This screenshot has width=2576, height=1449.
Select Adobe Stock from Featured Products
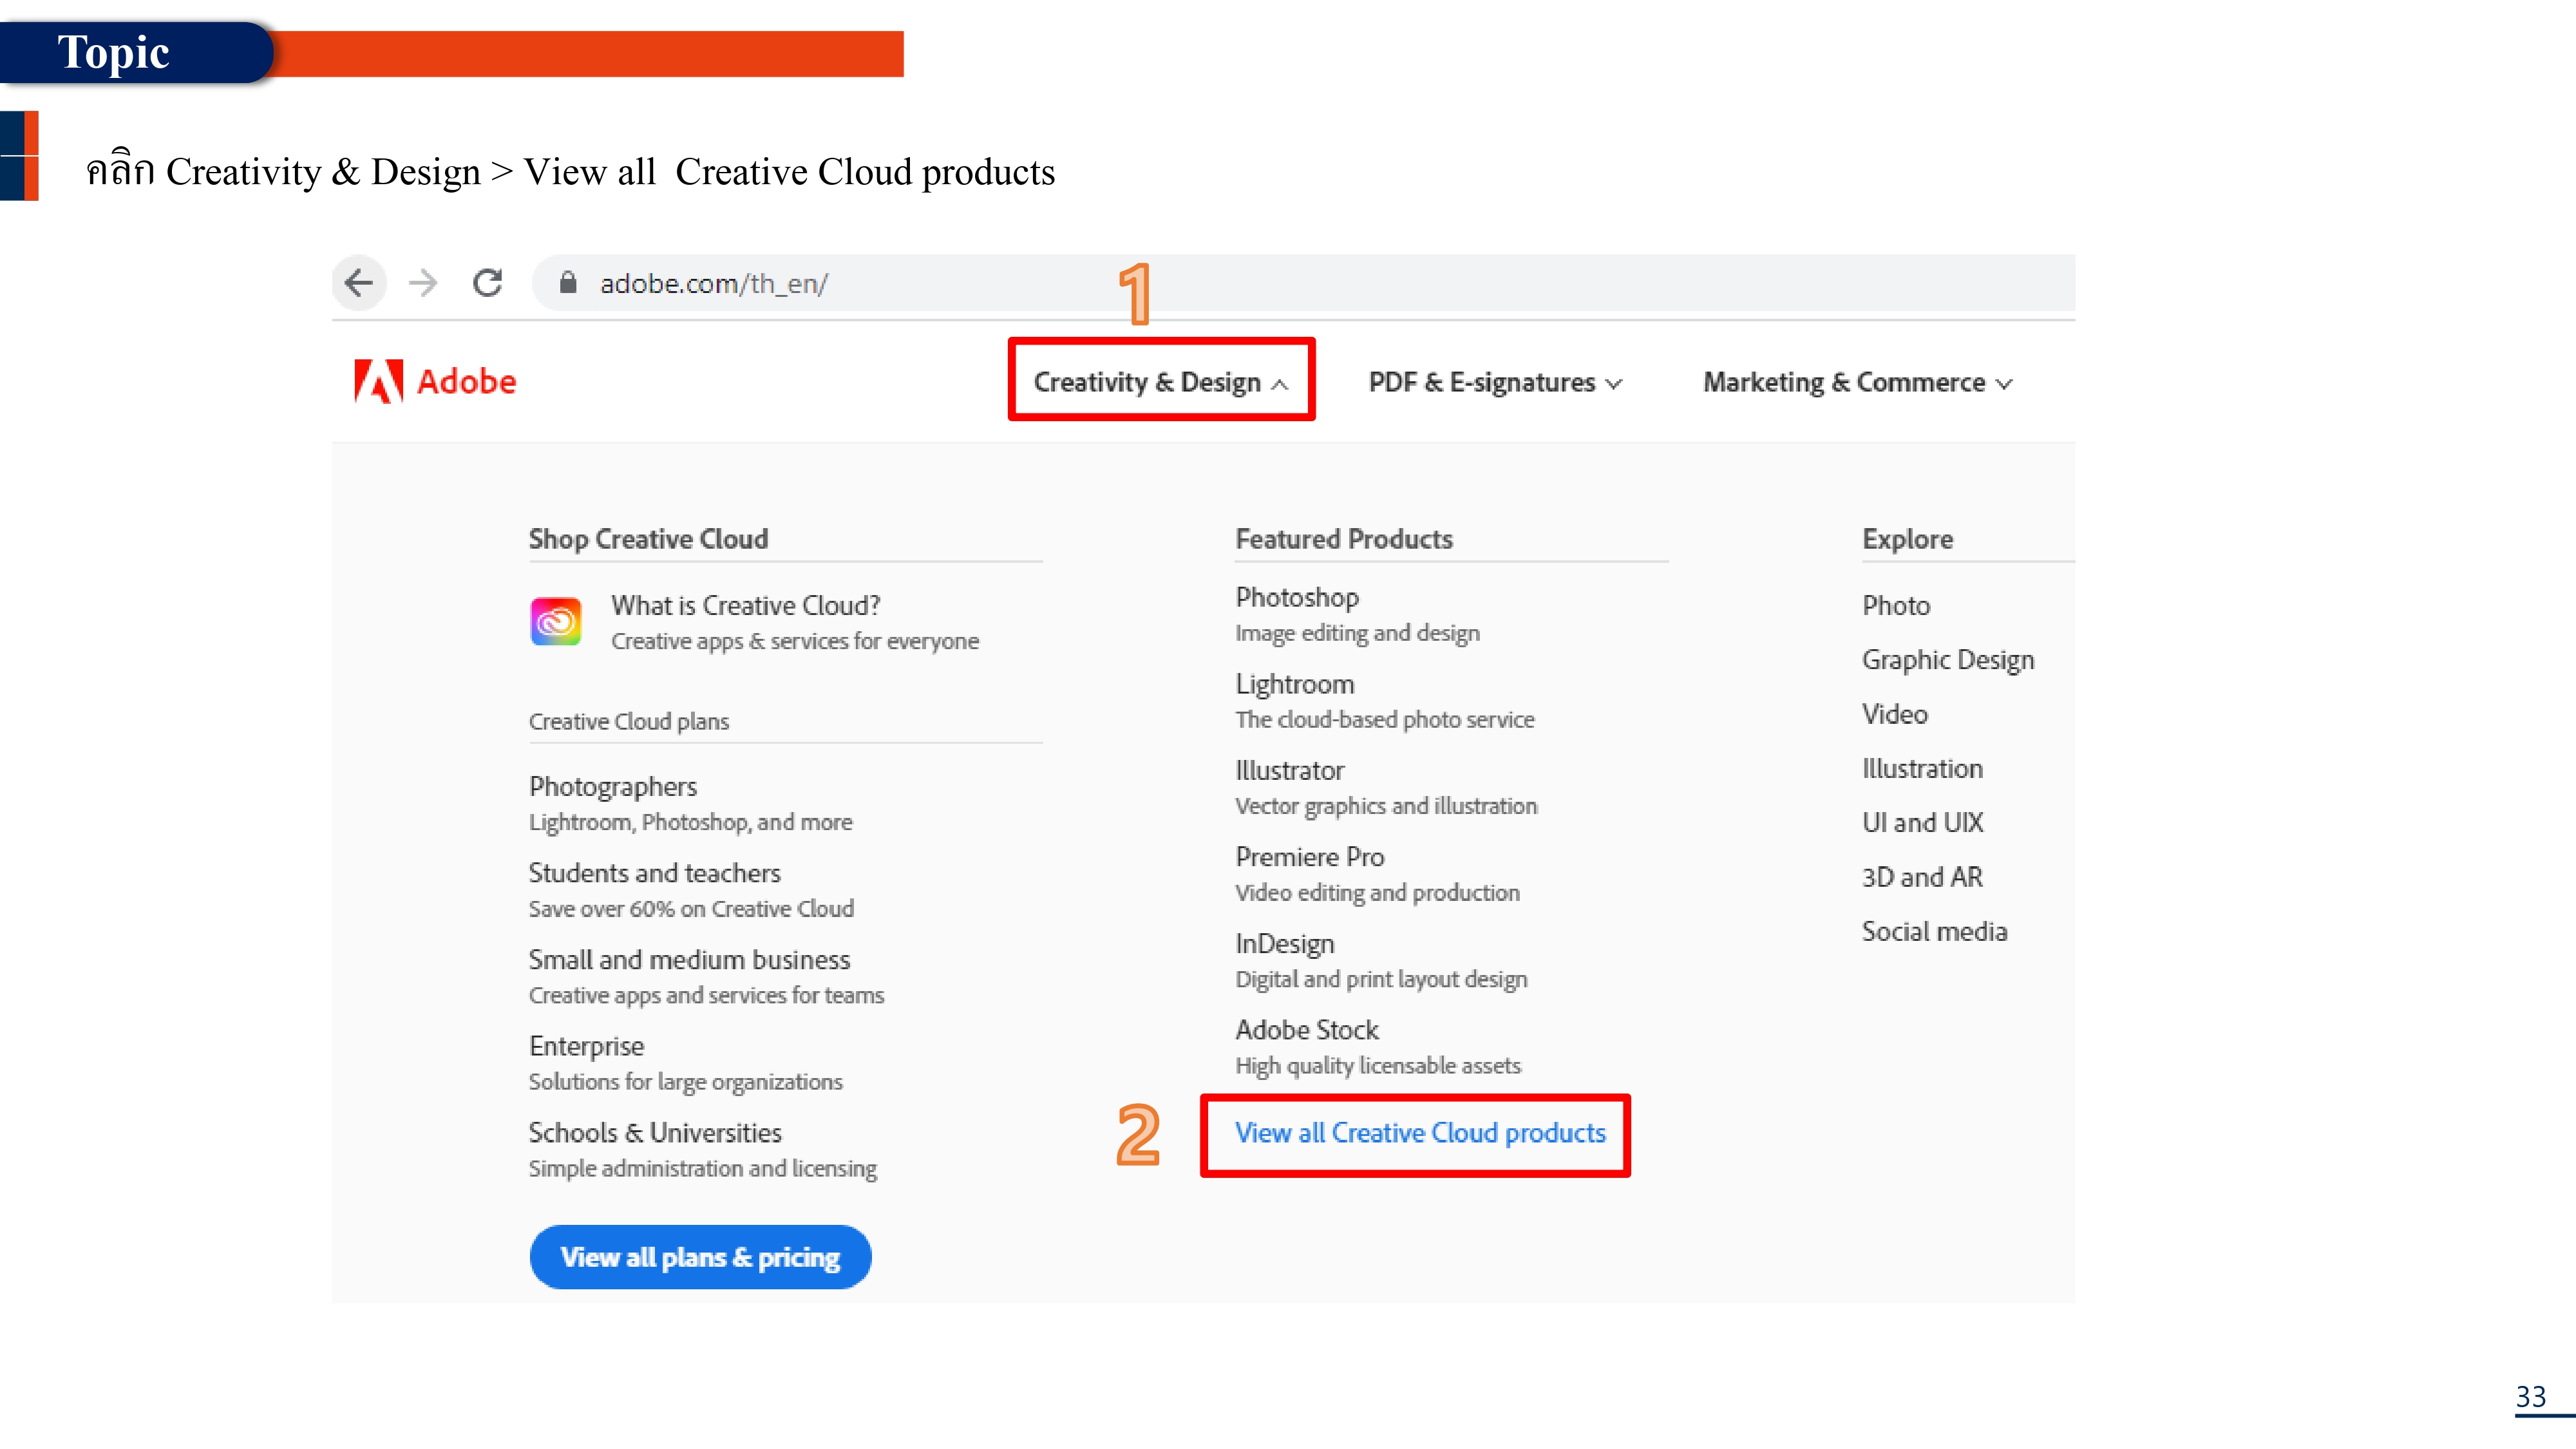1306,1030
